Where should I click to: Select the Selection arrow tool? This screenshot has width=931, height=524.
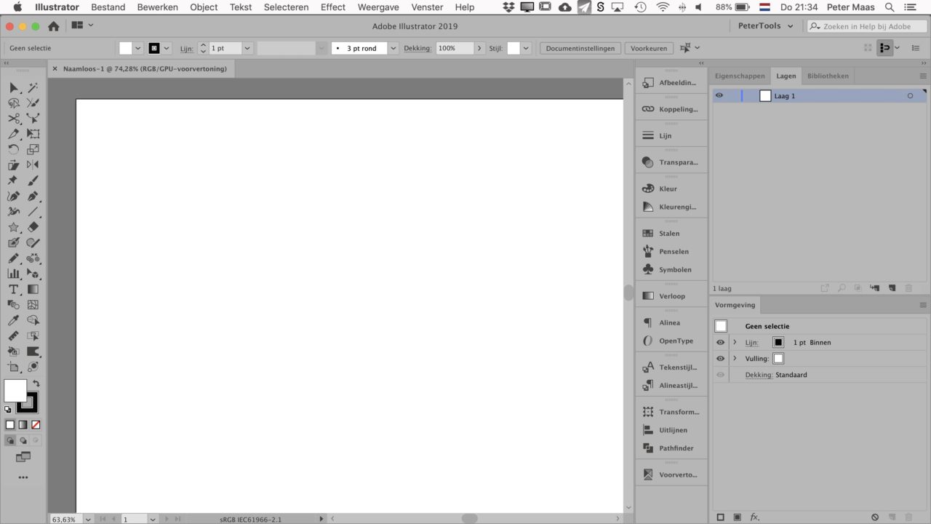14,87
